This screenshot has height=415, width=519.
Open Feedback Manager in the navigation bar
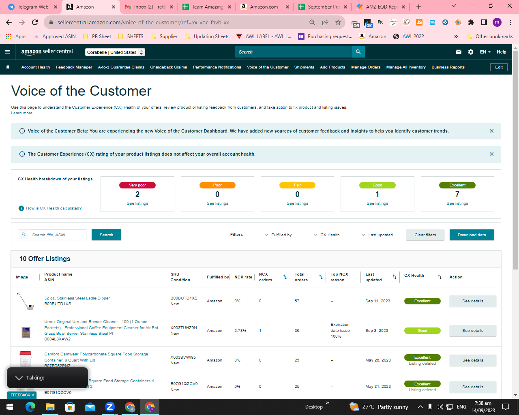click(74, 67)
